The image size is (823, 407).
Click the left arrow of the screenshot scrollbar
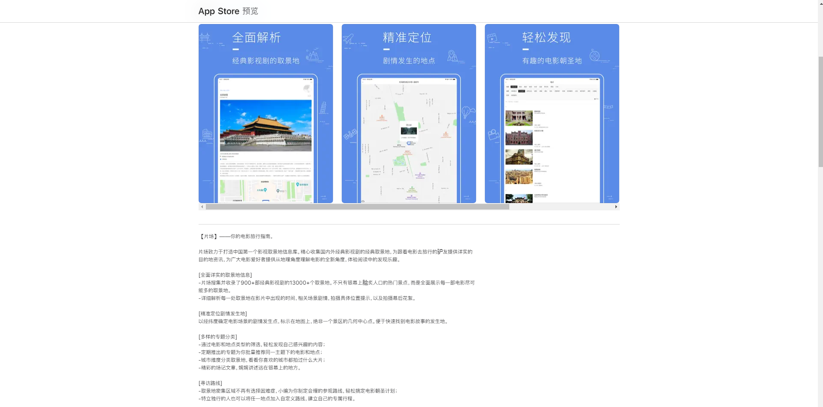click(x=202, y=207)
